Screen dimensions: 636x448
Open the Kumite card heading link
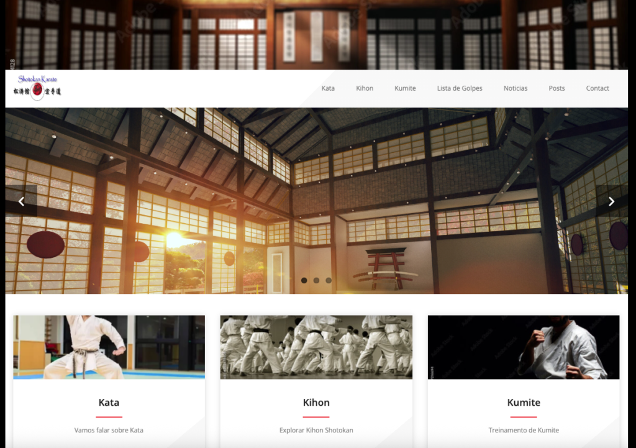tap(524, 403)
